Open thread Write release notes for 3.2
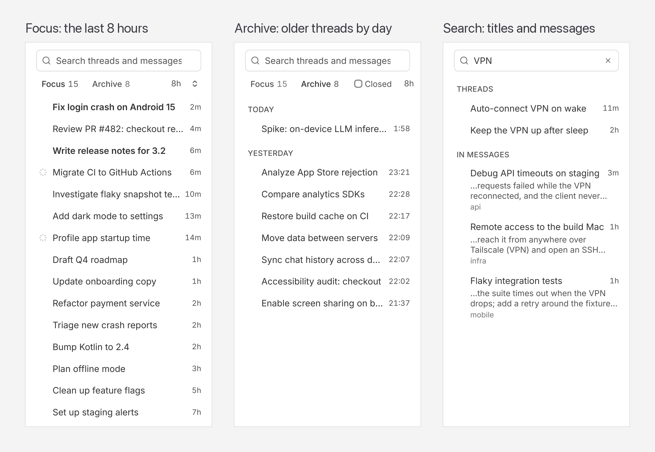This screenshot has width=655, height=452. [119, 151]
